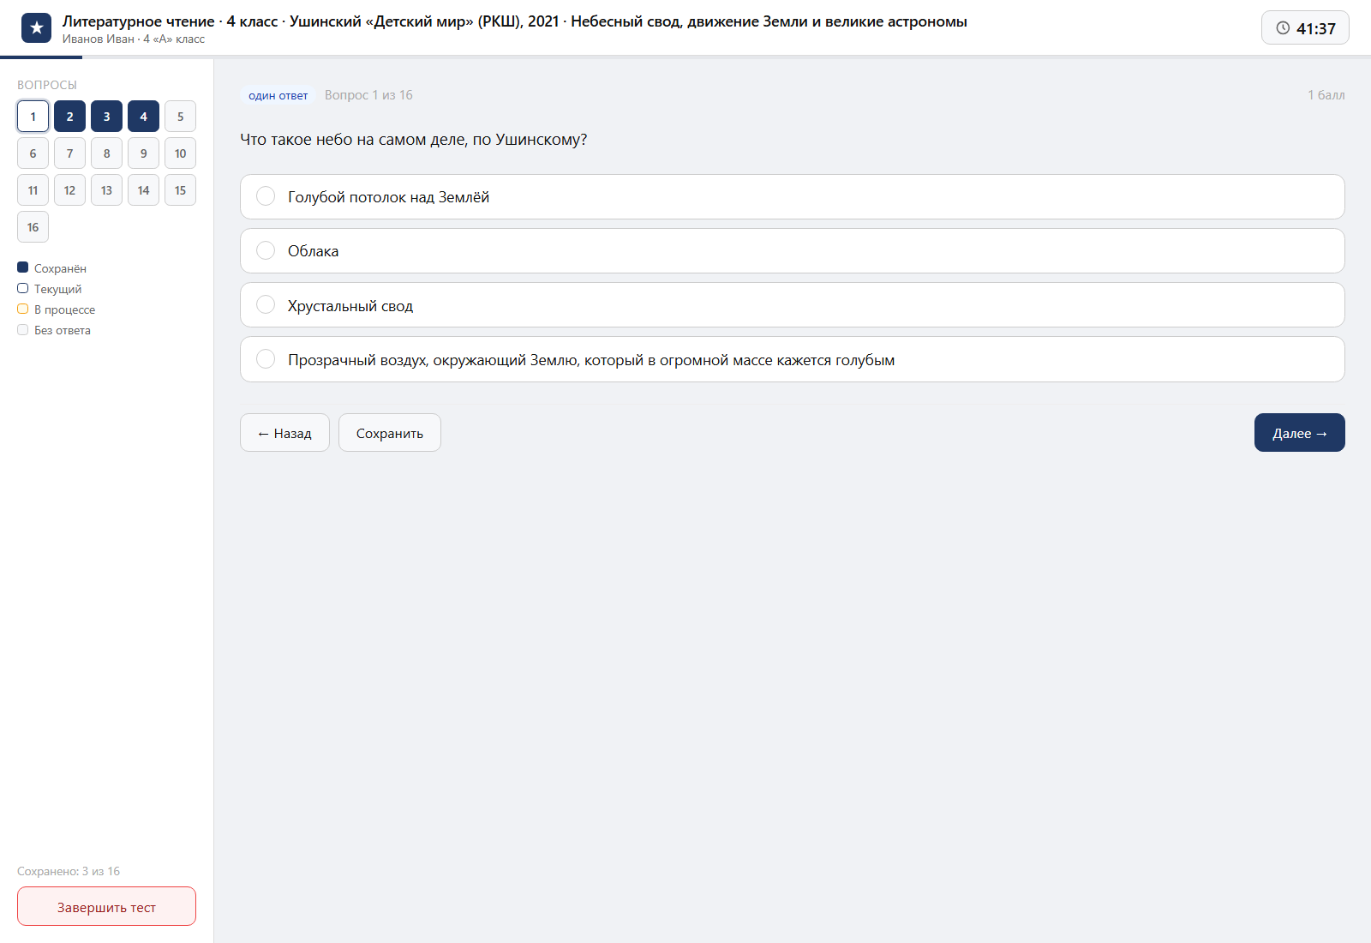Select the answer 'Голубой потолок над Землёй'
Image resolution: width=1371 pixels, height=943 pixels.
click(792, 196)
